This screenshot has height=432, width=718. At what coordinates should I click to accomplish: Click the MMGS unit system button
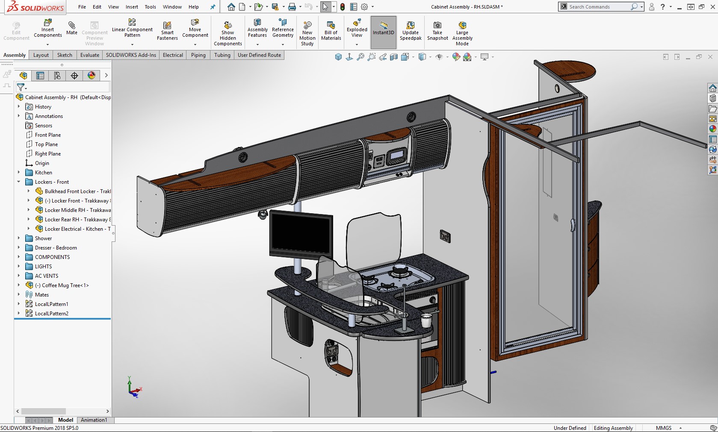663,428
